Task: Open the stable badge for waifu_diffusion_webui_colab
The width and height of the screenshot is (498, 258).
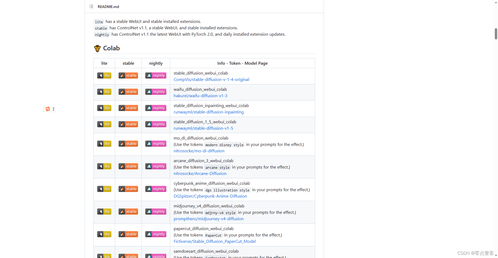Action: [128, 92]
